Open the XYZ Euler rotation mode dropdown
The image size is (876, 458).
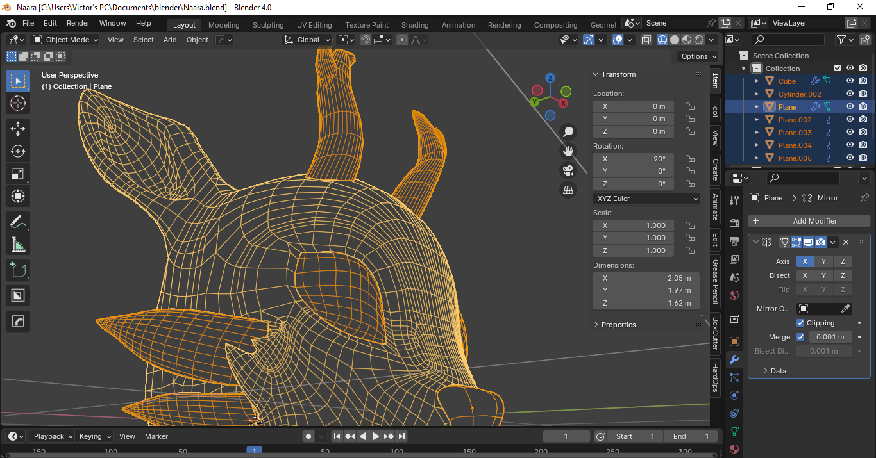[x=646, y=199]
